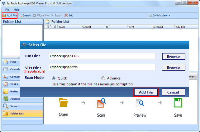Click the STM File path field
This screenshot has width=200, height=132.
click(102, 67)
